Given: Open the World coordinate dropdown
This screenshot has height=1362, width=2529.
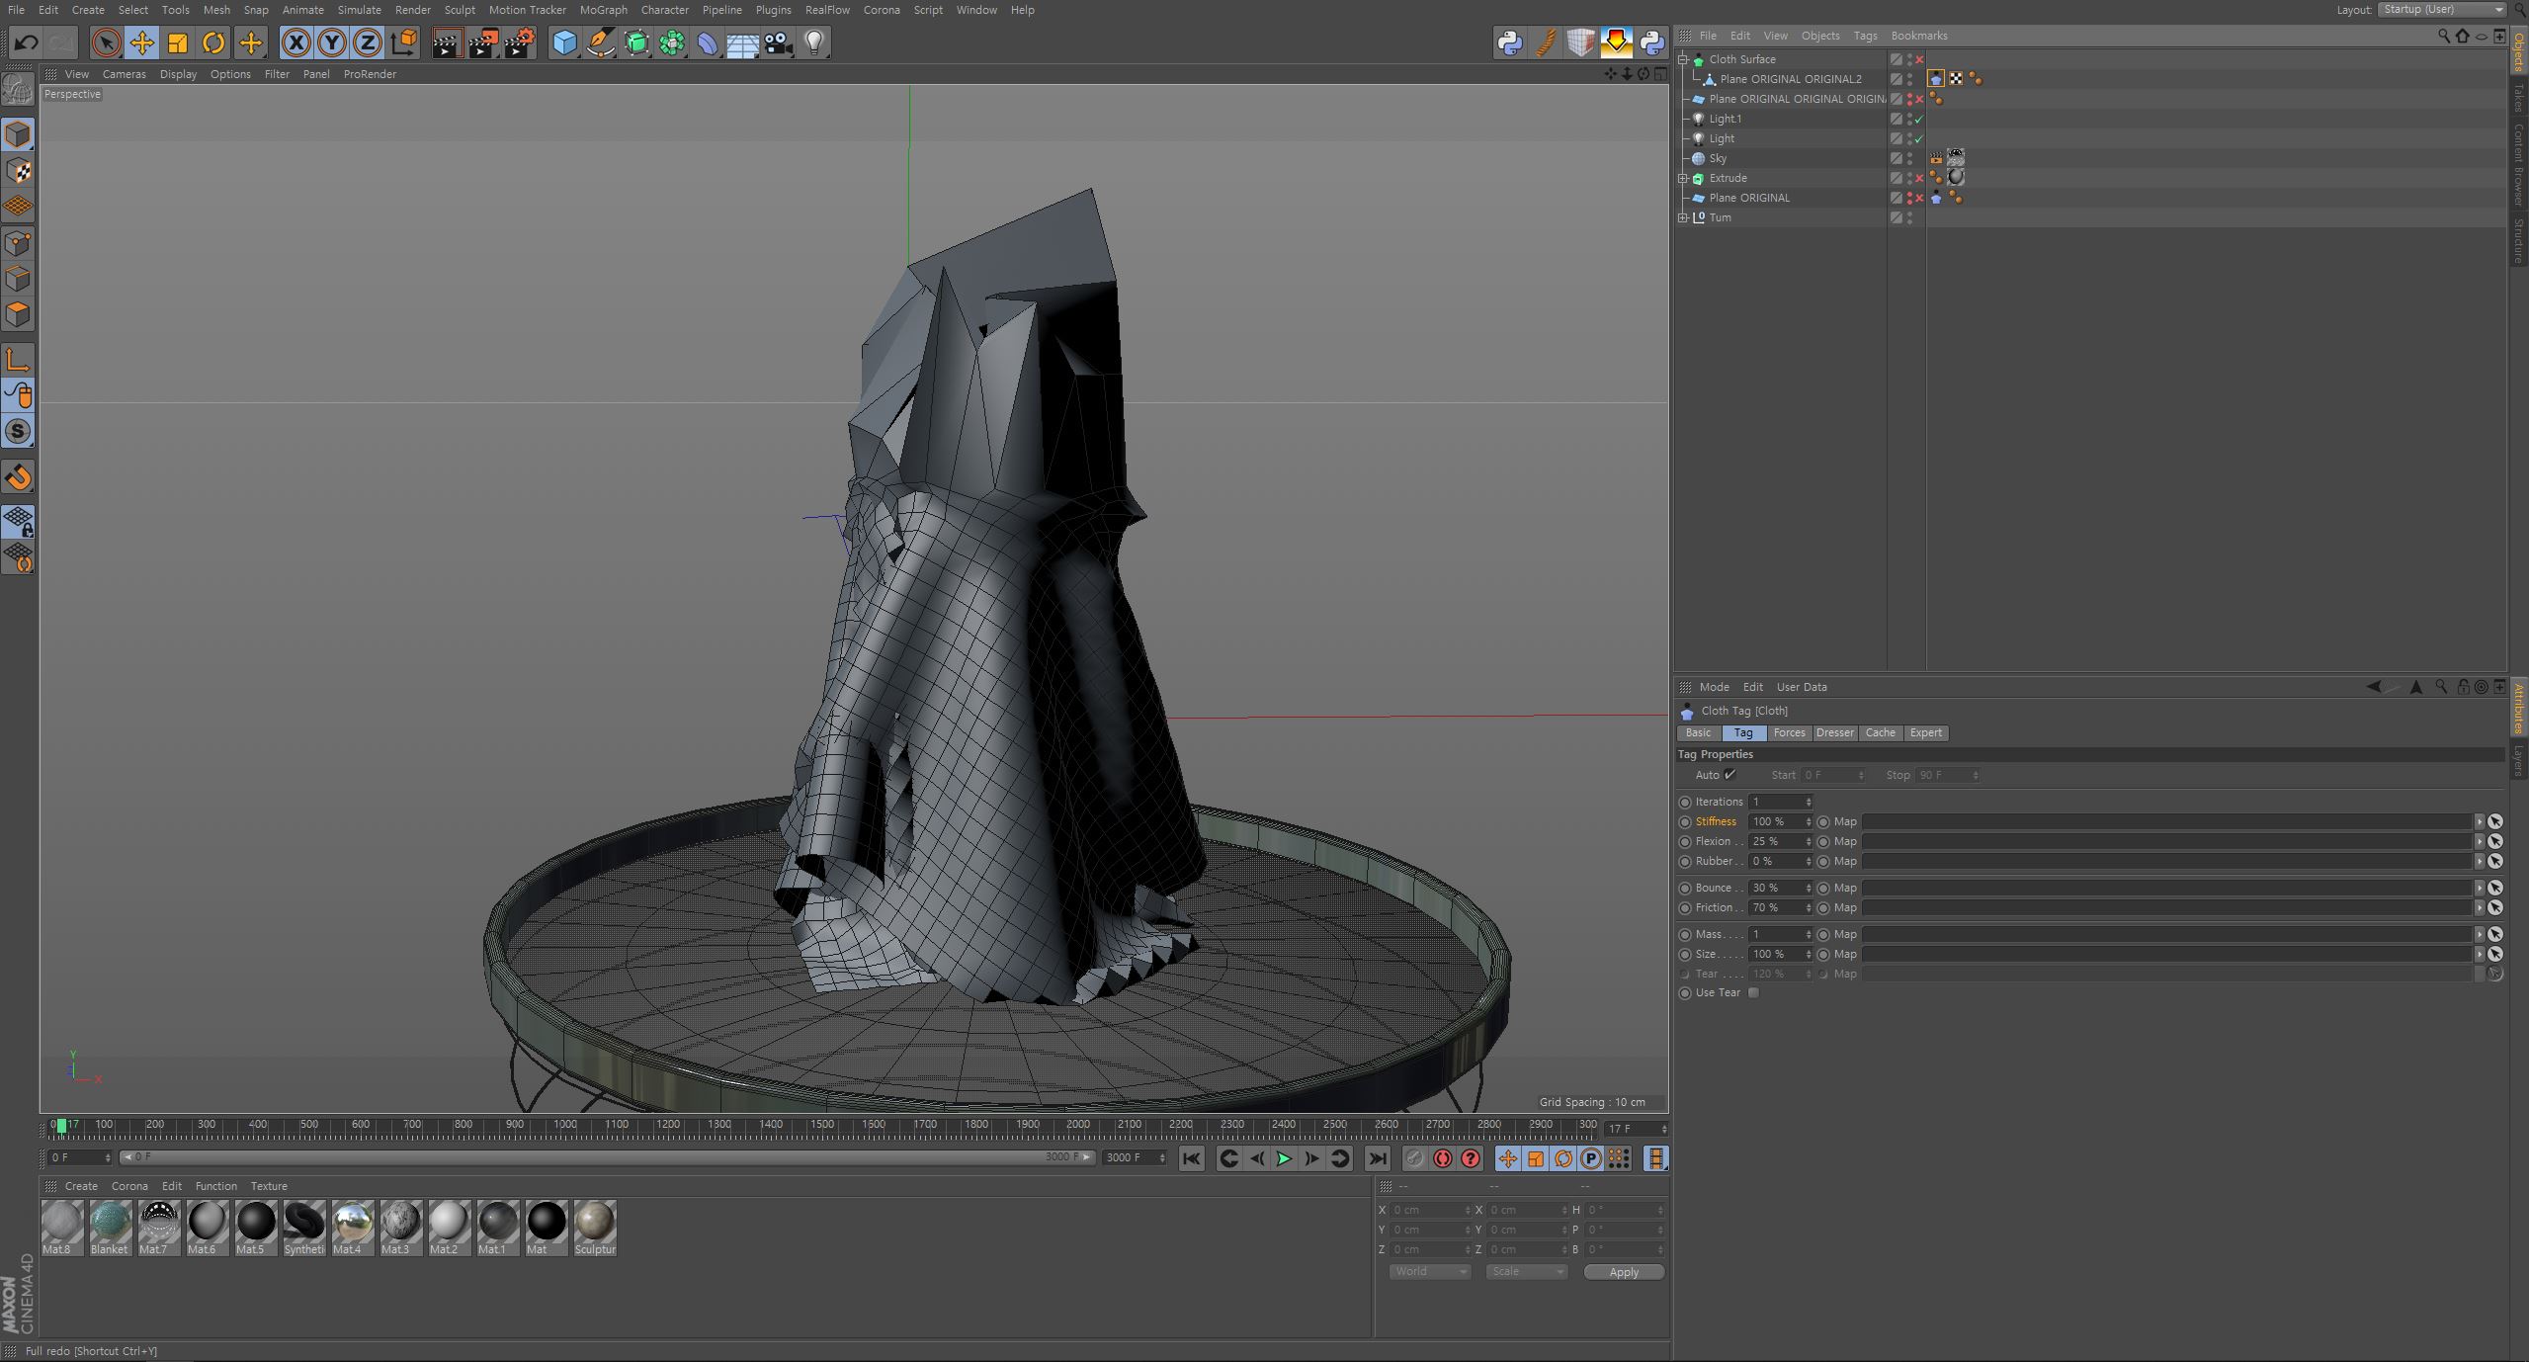Looking at the screenshot, I should [1429, 1272].
